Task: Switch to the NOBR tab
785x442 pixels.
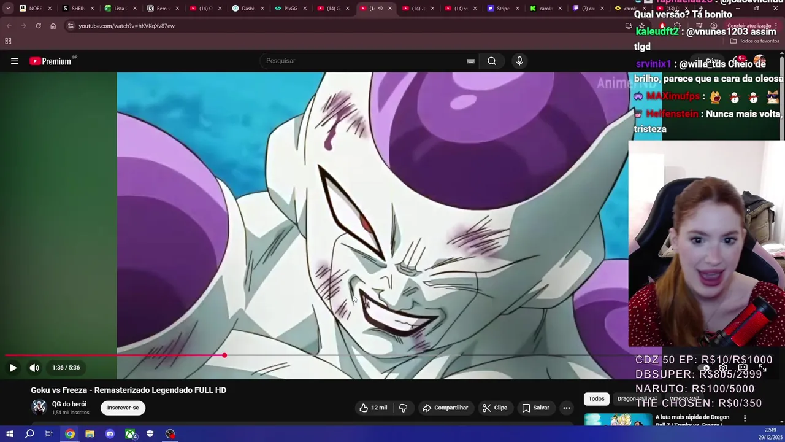Action: point(36,9)
